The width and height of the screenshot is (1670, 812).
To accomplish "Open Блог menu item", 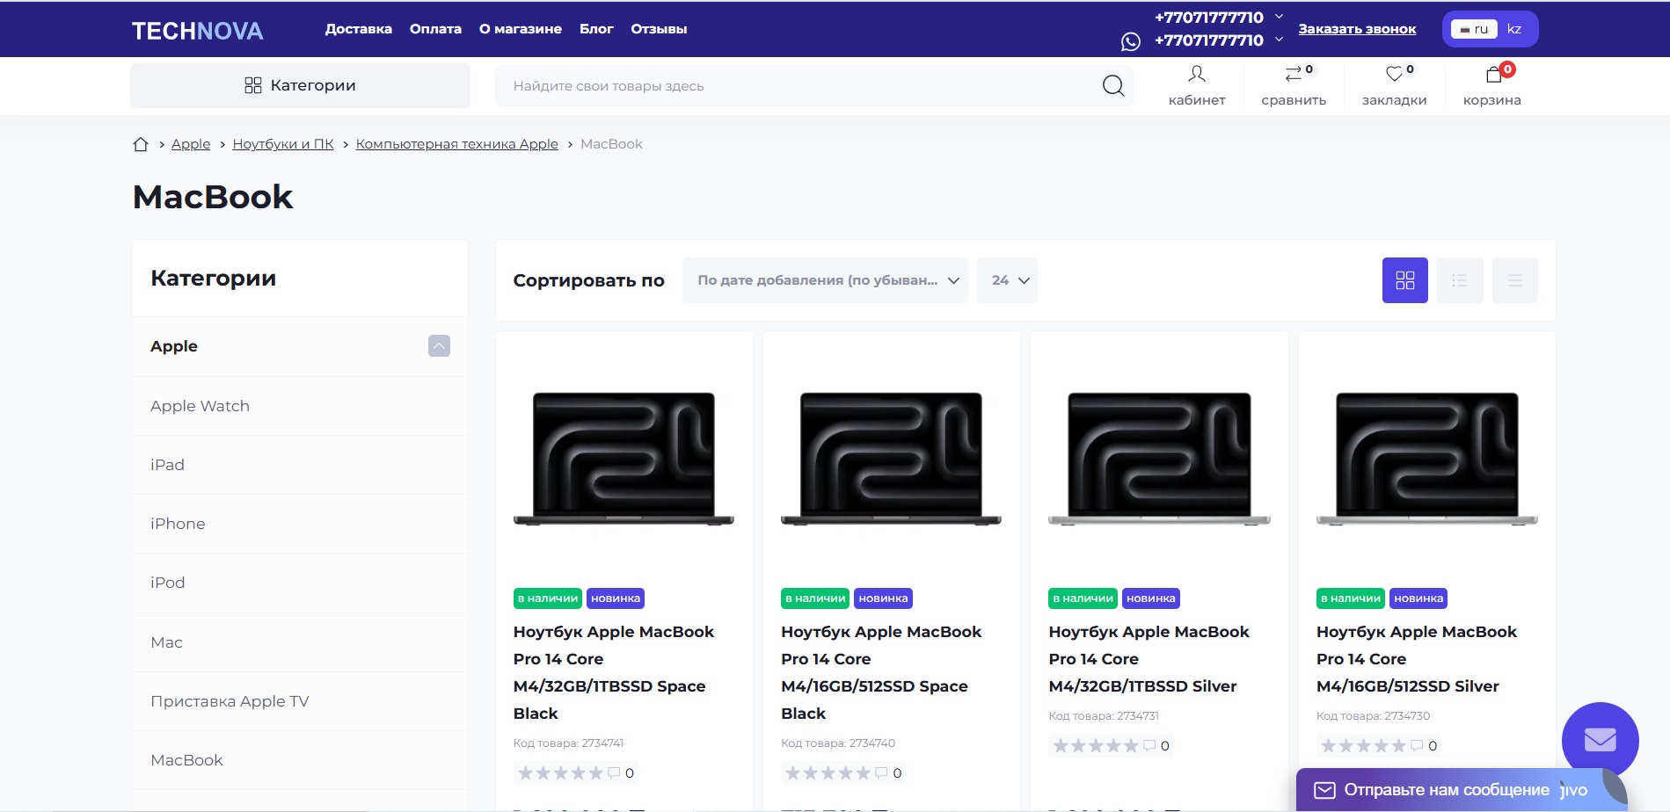I will point(596,29).
